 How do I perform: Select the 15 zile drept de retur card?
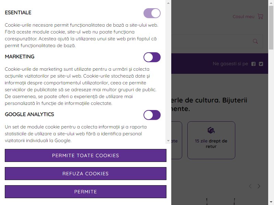[211, 140]
